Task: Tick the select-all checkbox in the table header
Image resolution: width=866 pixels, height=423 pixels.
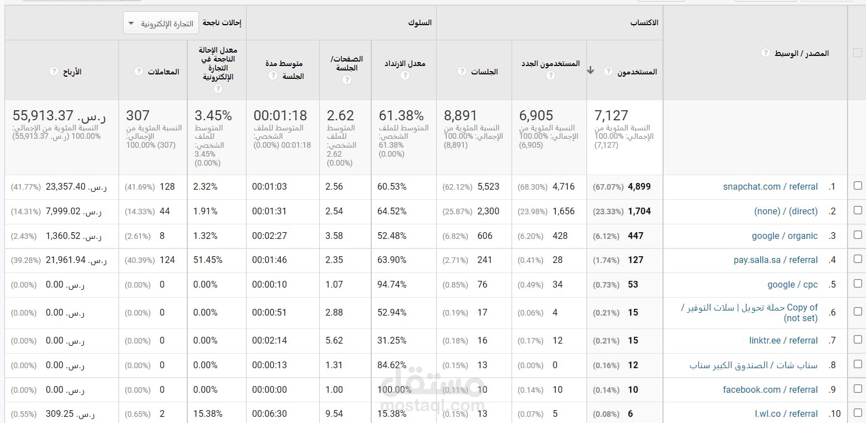Action: pos(857,53)
